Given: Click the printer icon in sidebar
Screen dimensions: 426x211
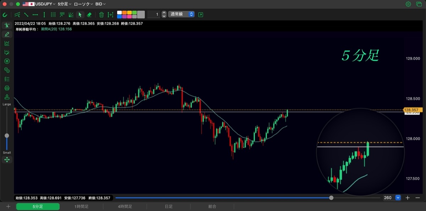Looking at the screenshot, I should [7, 88].
